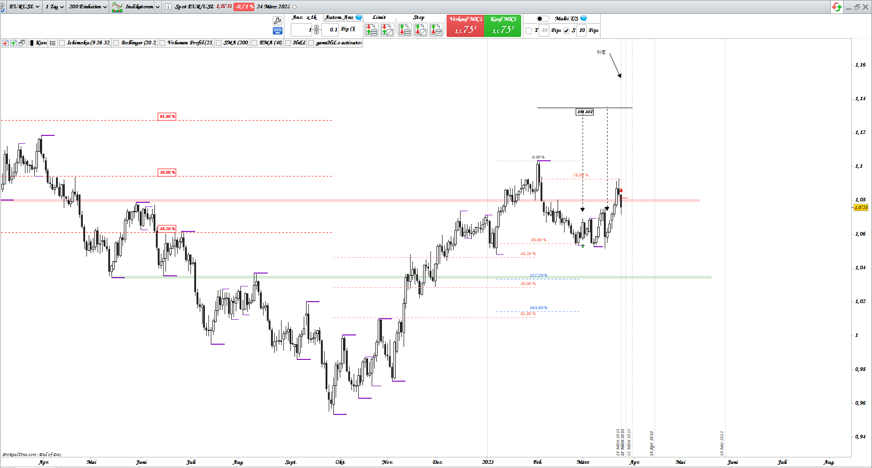
Task: Click the first Stop order icon
Action: point(405,30)
